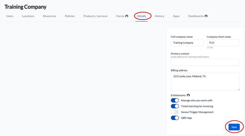Switch off the QBD App entitlement
The height and width of the screenshot is (136, 245).
coord(175,118)
